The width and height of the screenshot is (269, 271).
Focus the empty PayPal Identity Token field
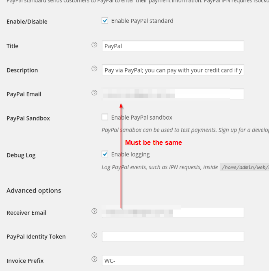[173, 236]
